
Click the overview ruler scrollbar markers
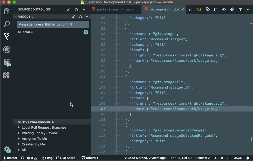pyautogui.click(x=251, y=140)
